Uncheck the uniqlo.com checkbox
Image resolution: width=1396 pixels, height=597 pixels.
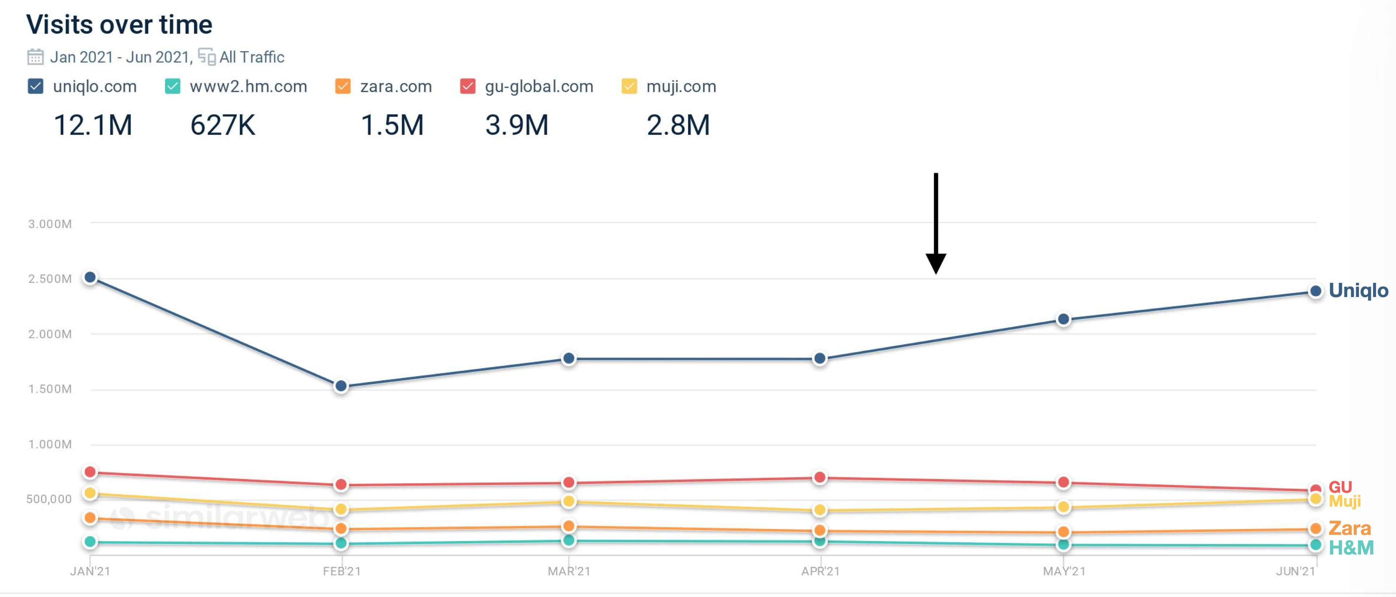tap(35, 86)
